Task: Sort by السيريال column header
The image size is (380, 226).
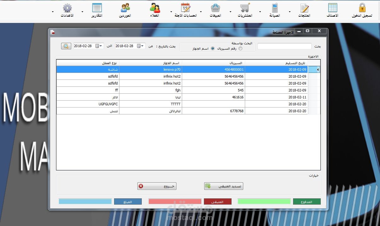Action: pyautogui.click(x=214, y=63)
